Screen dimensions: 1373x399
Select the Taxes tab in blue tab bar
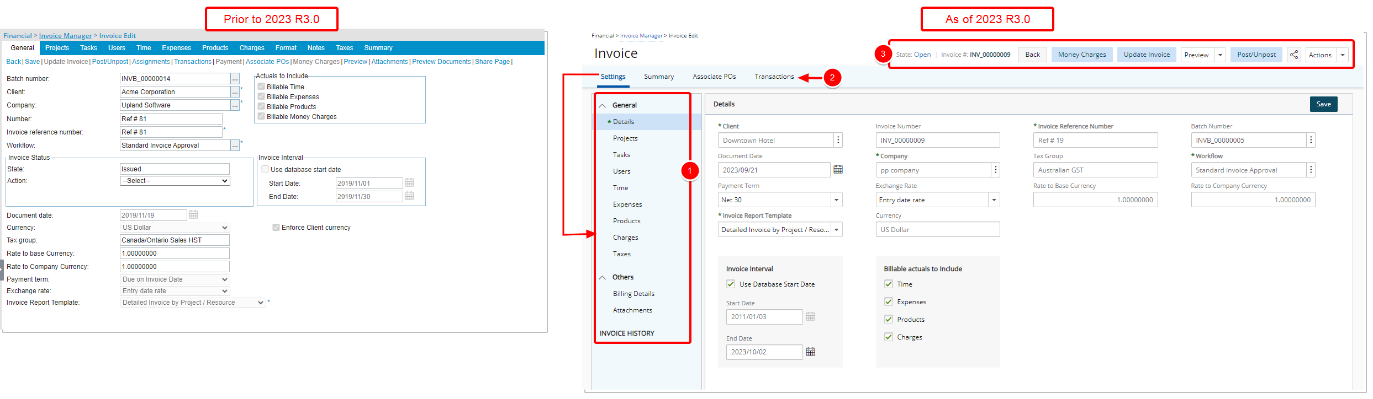pos(345,48)
